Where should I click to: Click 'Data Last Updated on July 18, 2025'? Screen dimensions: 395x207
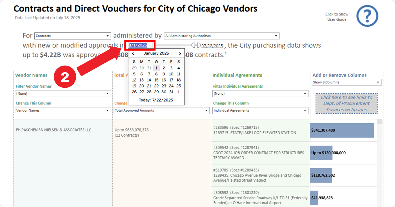(x=47, y=18)
